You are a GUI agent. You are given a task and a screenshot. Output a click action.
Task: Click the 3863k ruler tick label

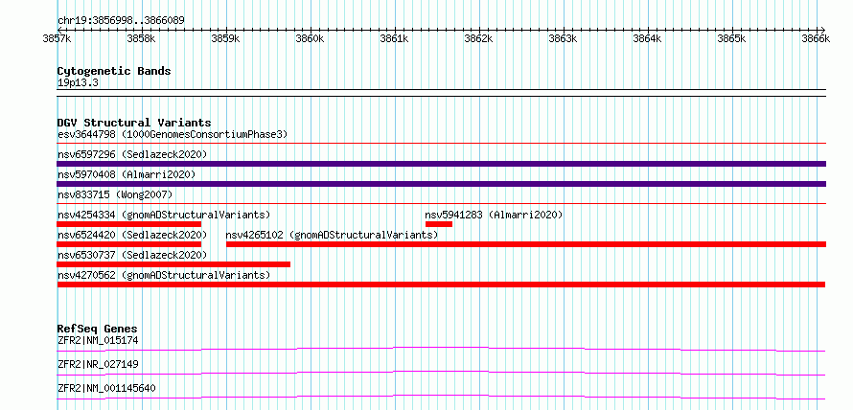[x=563, y=39]
